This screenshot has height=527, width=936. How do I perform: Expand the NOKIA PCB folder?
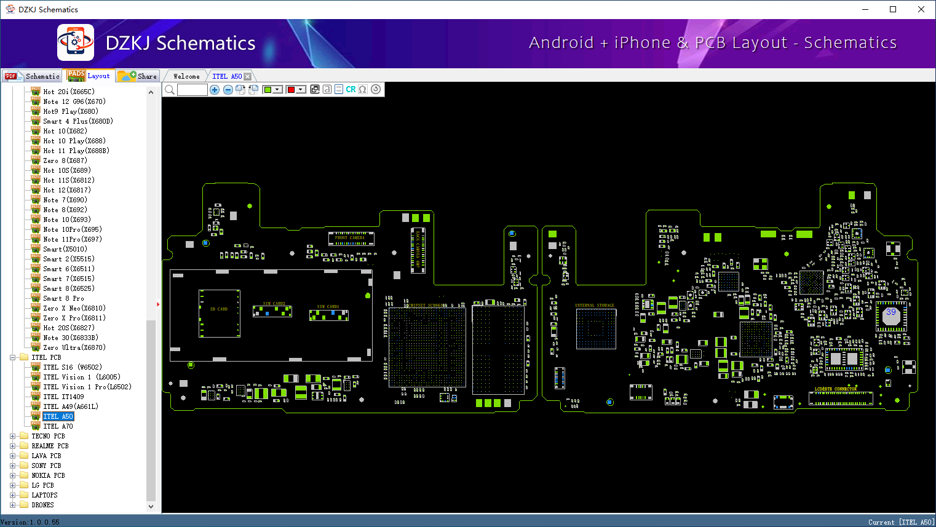pyautogui.click(x=12, y=475)
